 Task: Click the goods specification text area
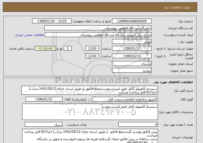pyautogui.click(x=90, y=112)
